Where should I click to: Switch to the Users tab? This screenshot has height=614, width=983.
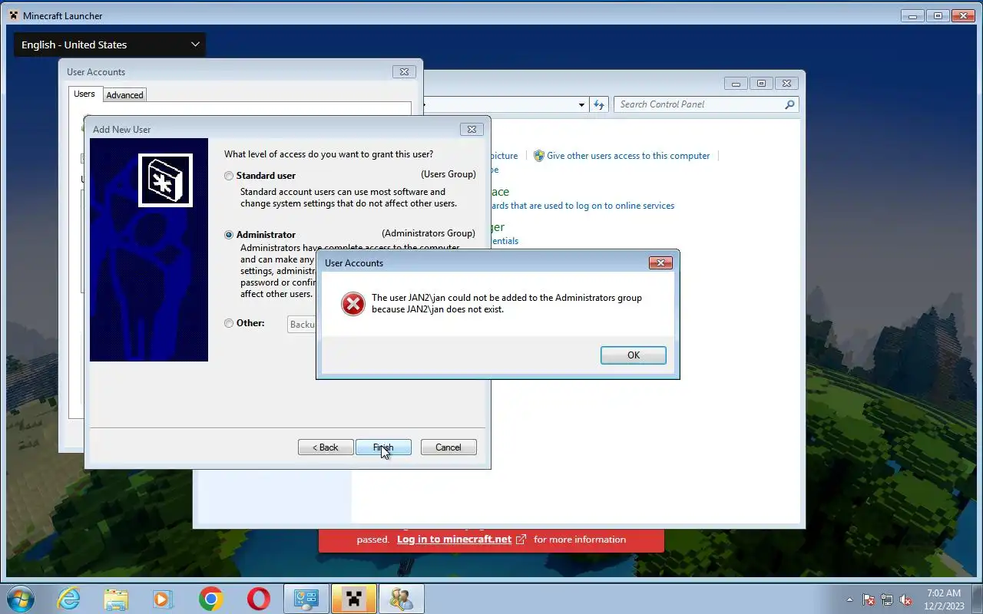tap(84, 94)
